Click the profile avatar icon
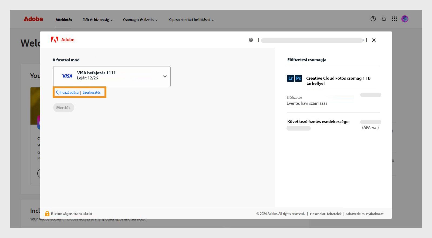This screenshot has width=432, height=238. pyautogui.click(x=405, y=19)
